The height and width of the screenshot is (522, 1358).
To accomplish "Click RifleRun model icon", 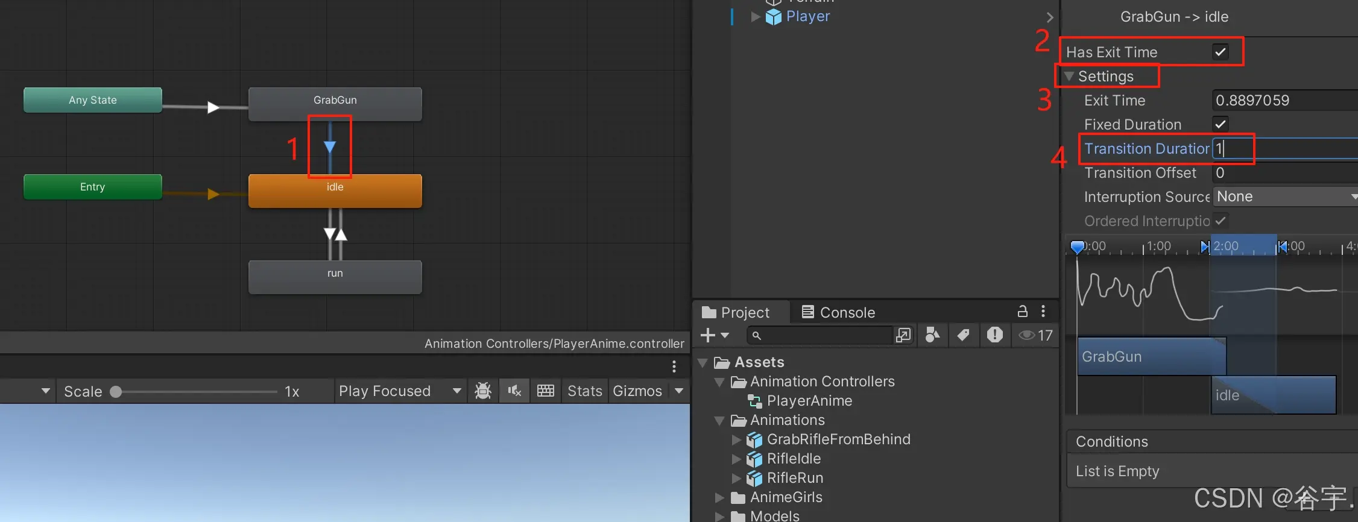I will (x=754, y=479).
